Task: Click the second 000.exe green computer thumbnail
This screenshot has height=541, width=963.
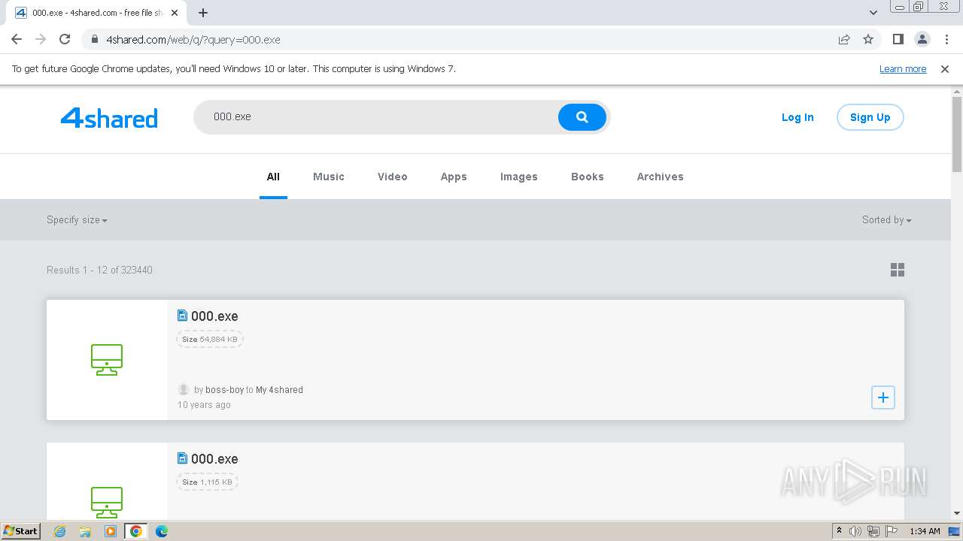Action: pos(107,502)
